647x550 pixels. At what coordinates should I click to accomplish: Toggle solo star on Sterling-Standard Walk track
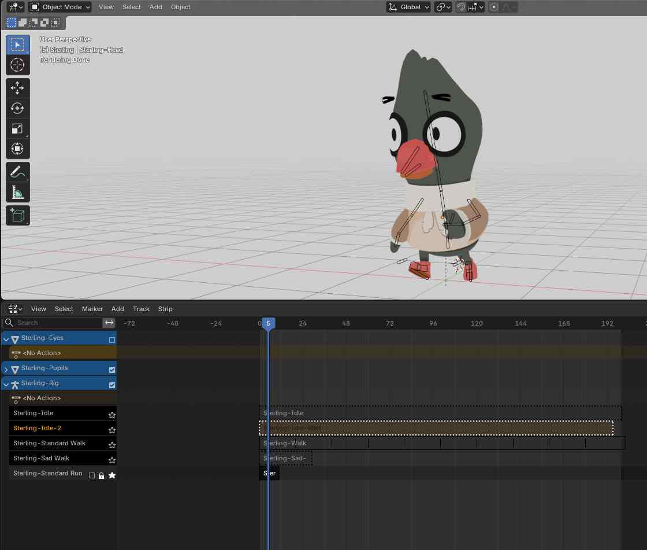[112, 445]
